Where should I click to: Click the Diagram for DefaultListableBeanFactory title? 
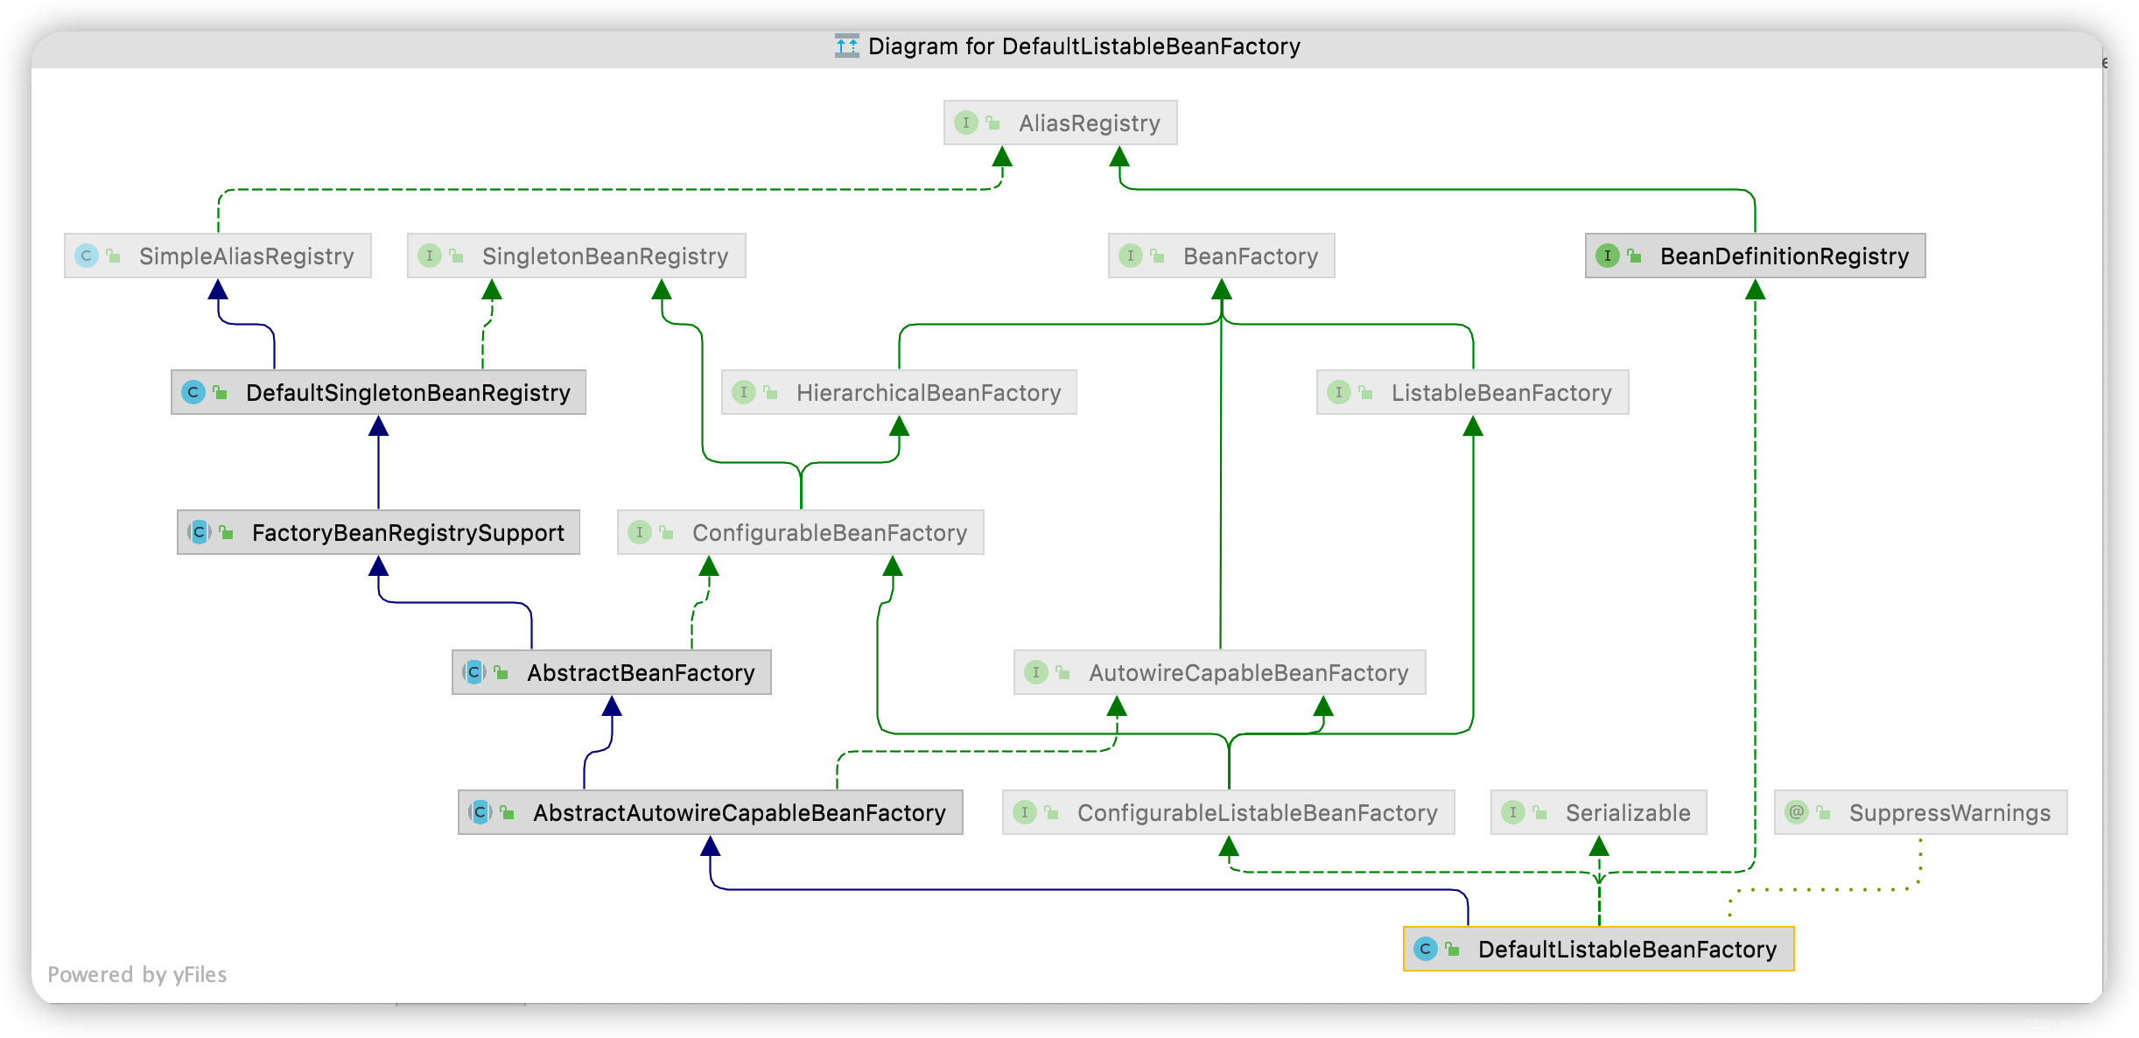(1084, 46)
